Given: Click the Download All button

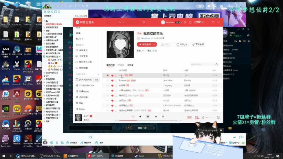Looking at the screenshot, I should (198, 44).
